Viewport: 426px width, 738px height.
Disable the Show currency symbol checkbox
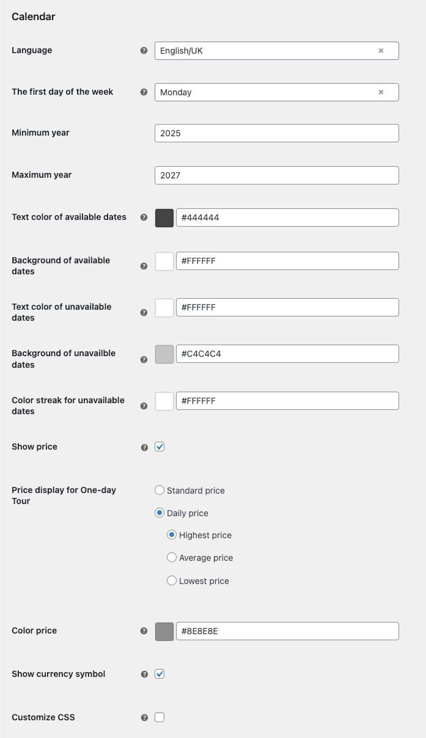click(x=160, y=674)
